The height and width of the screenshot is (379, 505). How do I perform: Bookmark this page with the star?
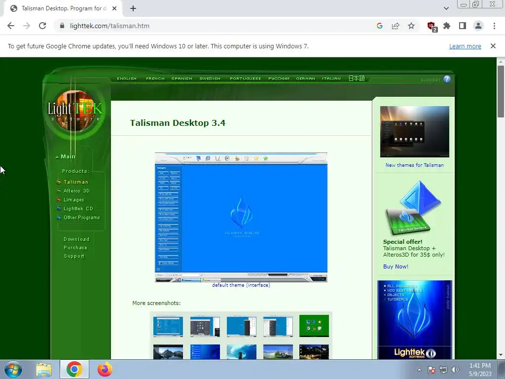(411, 26)
